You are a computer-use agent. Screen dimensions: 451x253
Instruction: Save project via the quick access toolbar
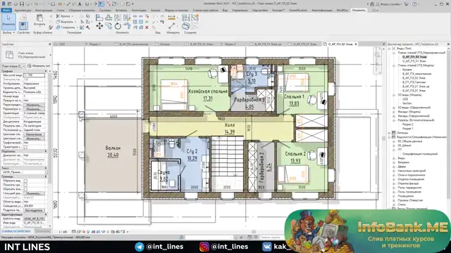coord(22,4)
